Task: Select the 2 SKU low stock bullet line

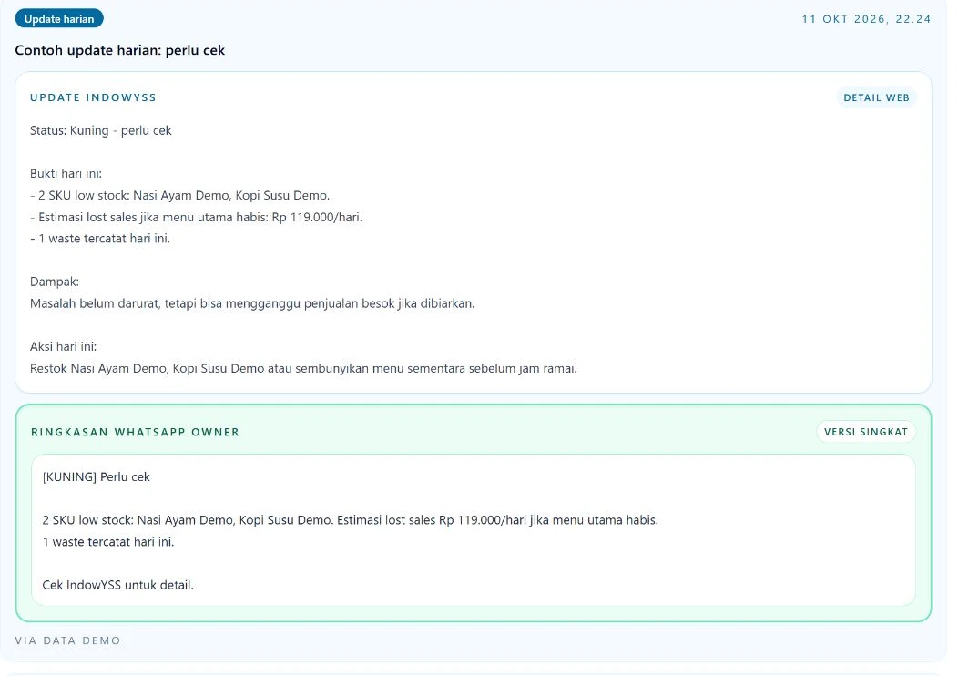Action: tap(179, 196)
